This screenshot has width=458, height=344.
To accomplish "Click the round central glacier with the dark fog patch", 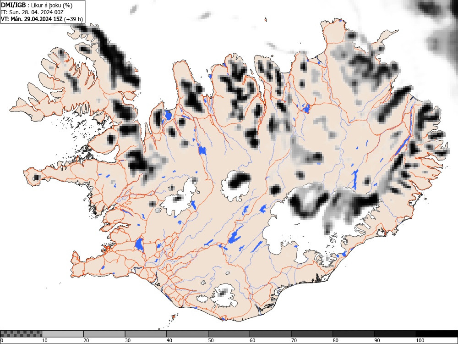I will click(236, 186).
